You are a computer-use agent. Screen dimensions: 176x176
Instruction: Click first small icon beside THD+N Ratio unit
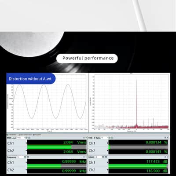tap(110, 138)
